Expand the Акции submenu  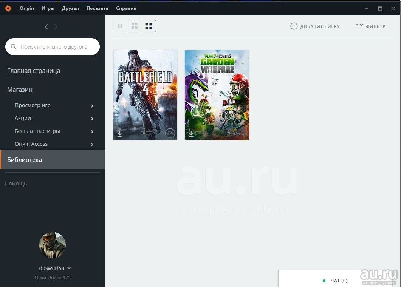(x=92, y=119)
